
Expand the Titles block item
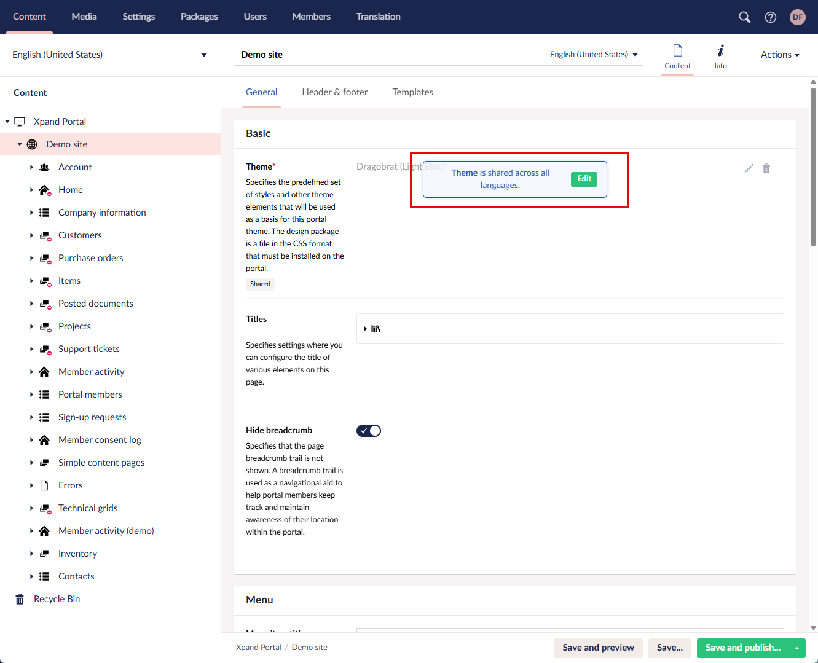366,329
